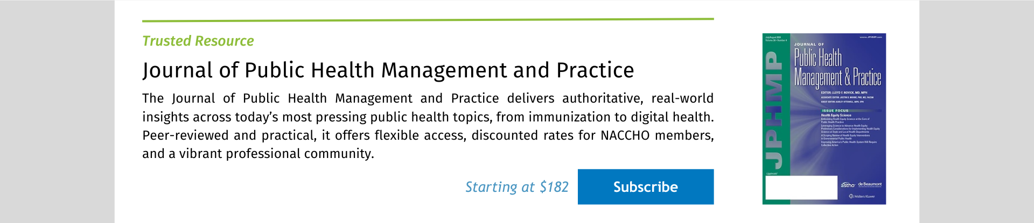The height and width of the screenshot is (223, 1034).
Task: Click the Lippincott label on cover spine
Action: 771,174
